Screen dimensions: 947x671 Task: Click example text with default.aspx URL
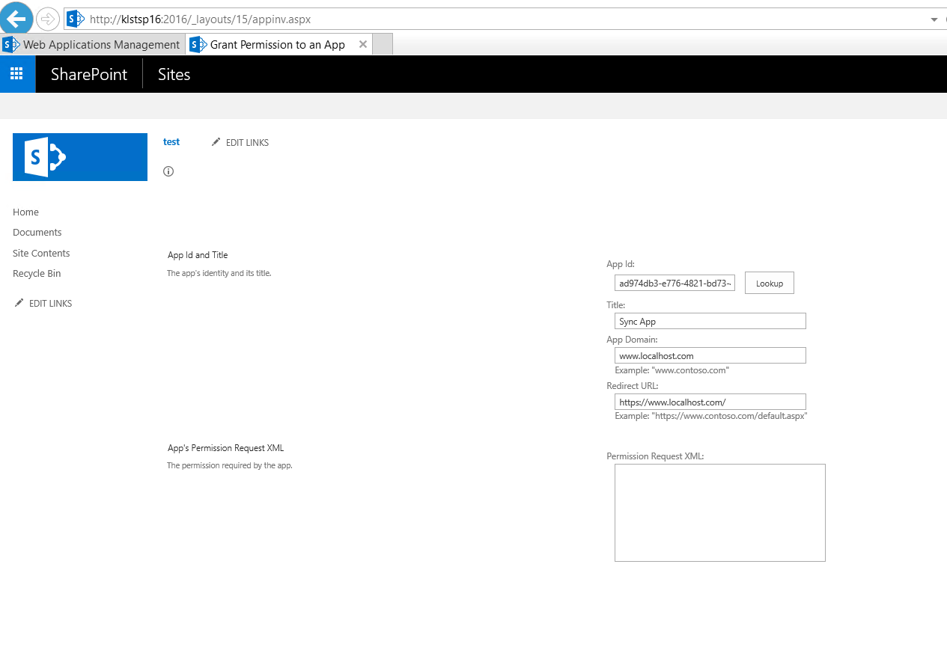click(x=711, y=416)
